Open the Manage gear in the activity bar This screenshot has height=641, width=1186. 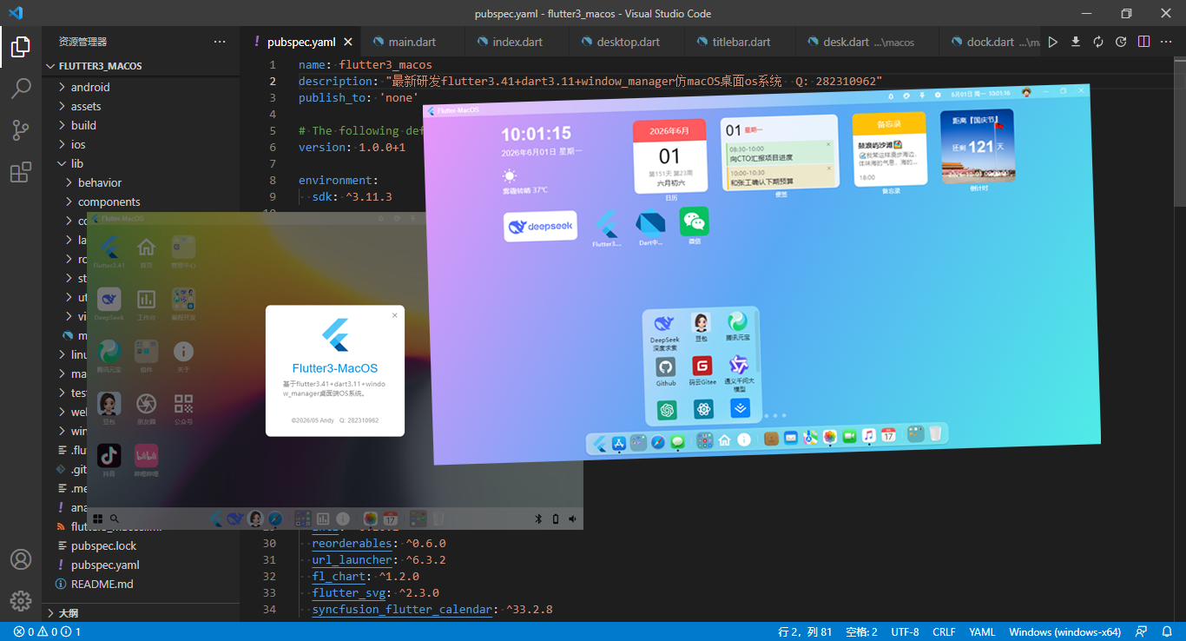coord(21,600)
